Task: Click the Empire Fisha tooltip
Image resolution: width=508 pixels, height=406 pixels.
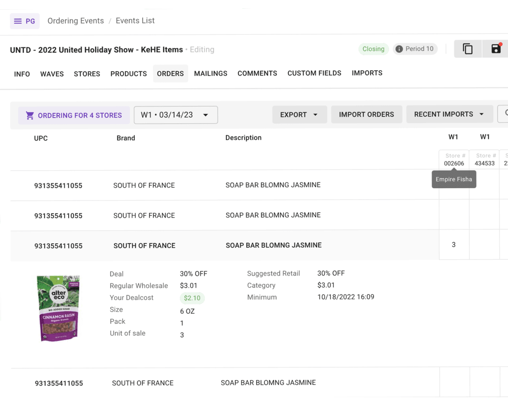Action: [454, 179]
